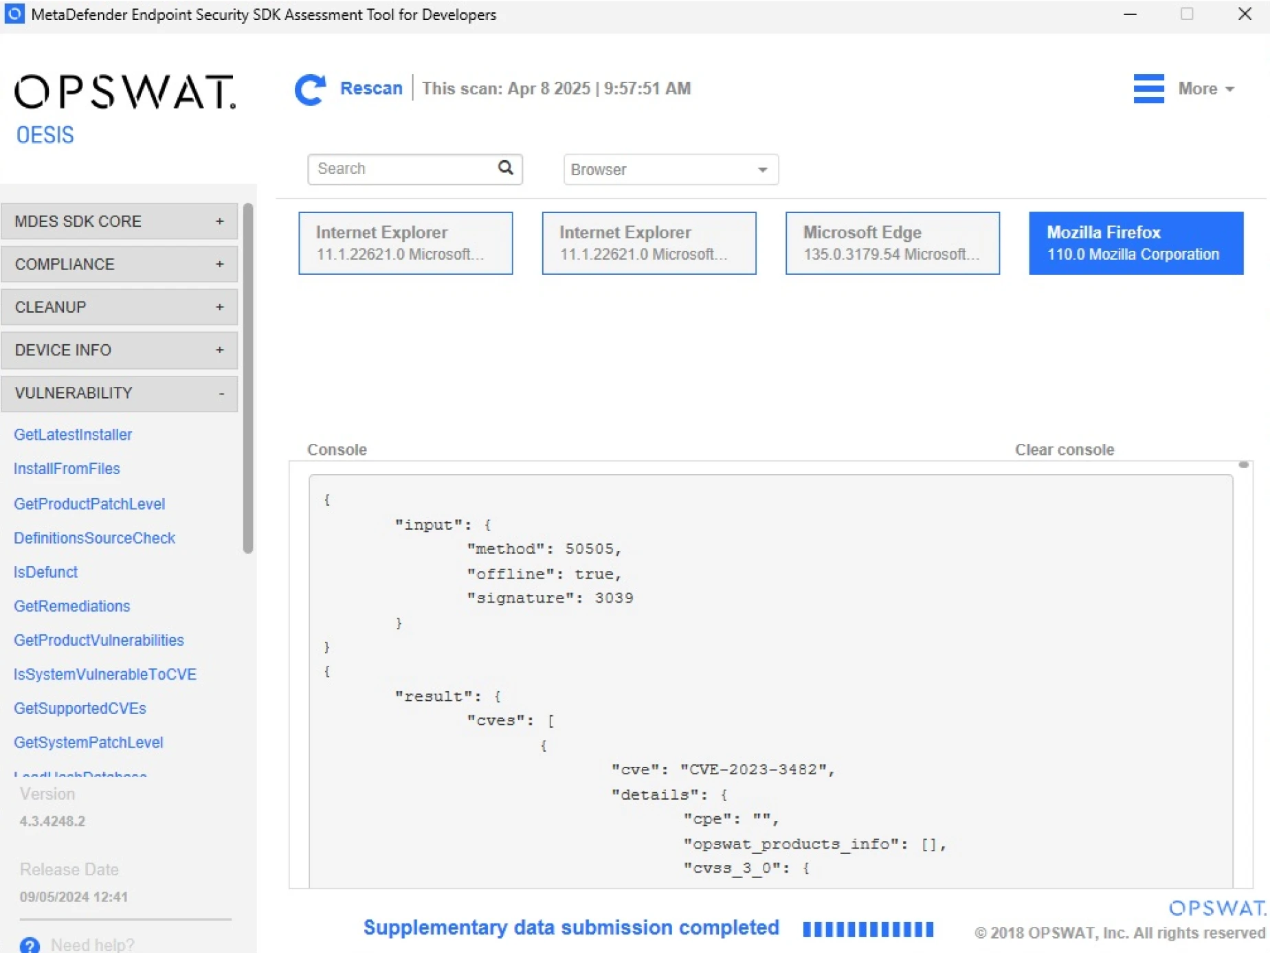1270x953 pixels.
Task: Open the IsSystemVulnerableToCVE method link
Action: click(x=105, y=674)
